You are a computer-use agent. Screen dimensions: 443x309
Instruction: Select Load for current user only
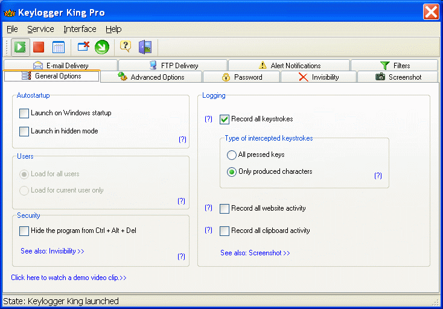[x=24, y=190]
